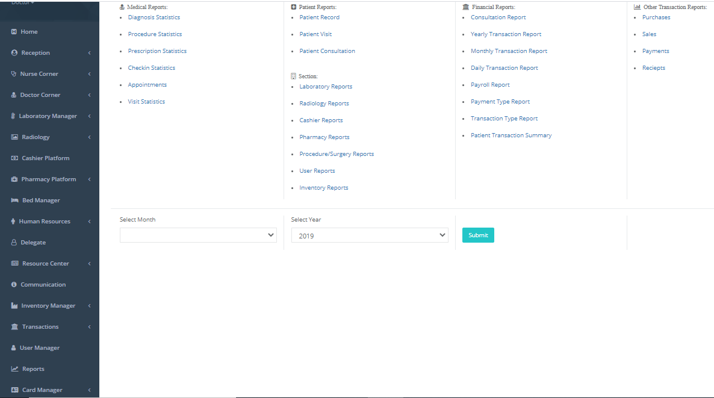Click the Reports chart icon
Screen dimensions: 714x398
[15, 369]
